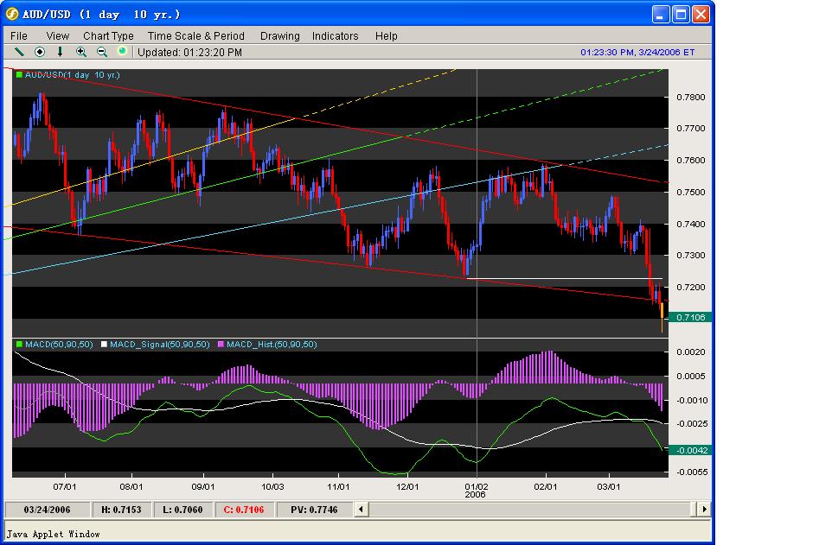Select the trend line drawing tool
The height and width of the screenshot is (545, 832).
point(19,52)
